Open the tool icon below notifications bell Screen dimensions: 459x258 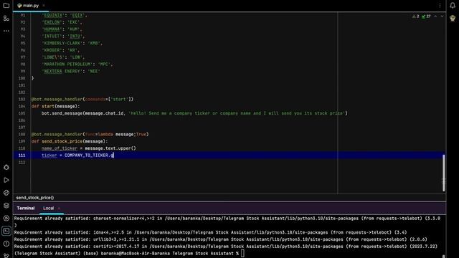click(453, 18)
